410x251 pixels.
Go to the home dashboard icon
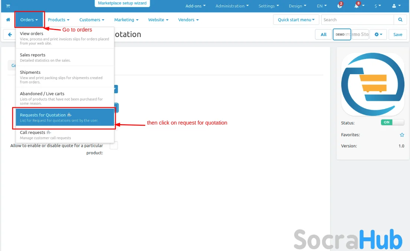[x=8, y=20]
